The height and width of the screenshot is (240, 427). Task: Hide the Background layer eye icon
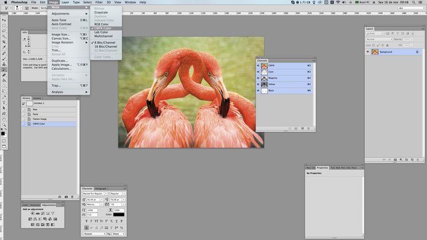point(368,52)
